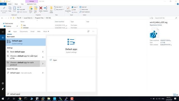Click the Paste icon in the ribbon
179x101 pixels.
click(x=14, y=9)
